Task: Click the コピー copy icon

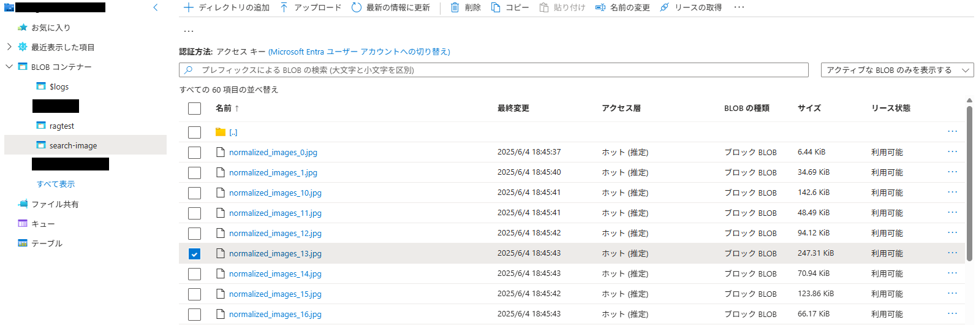Action: pos(496,7)
